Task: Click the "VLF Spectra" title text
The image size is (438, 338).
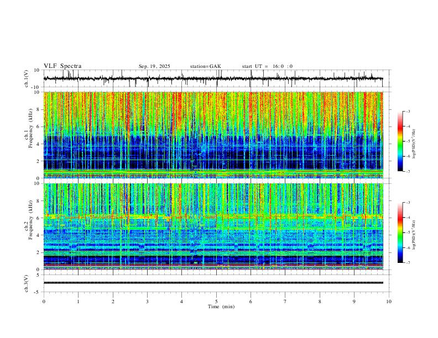Action: tap(62, 66)
